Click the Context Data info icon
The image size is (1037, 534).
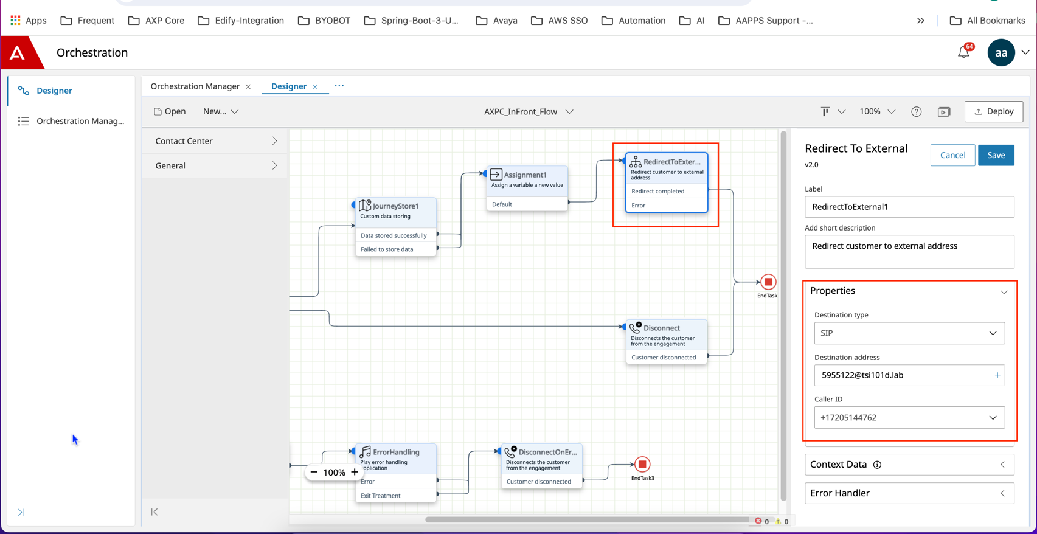coord(877,465)
